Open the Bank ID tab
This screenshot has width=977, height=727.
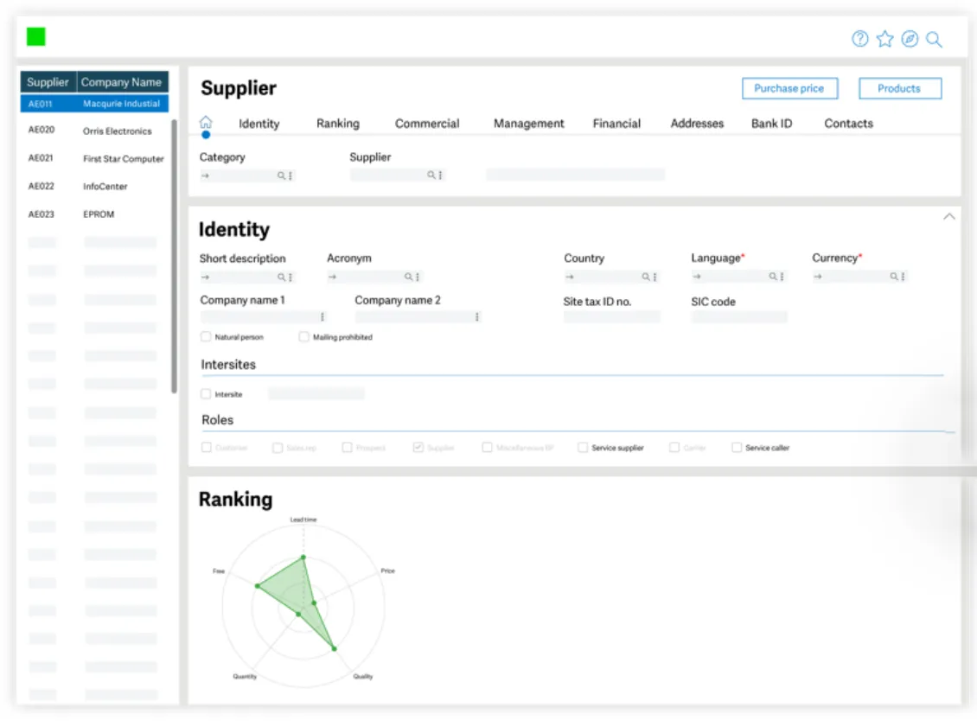[x=771, y=124]
